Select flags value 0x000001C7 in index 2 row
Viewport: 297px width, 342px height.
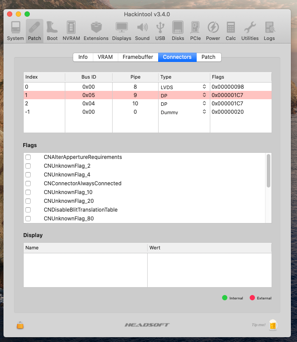(227, 103)
